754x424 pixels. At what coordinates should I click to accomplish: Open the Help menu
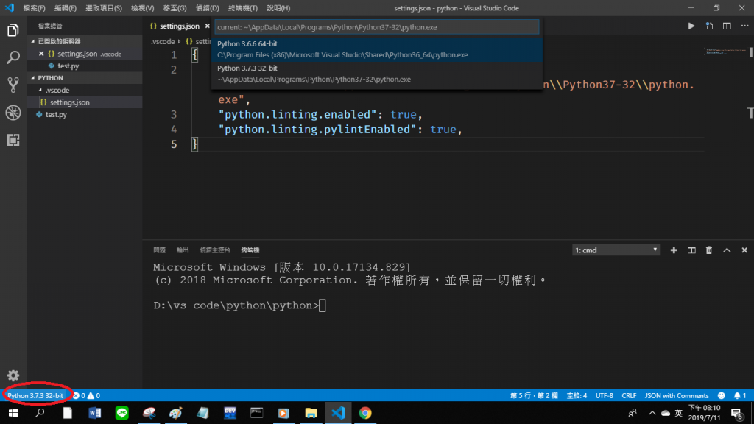click(x=278, y=8)
